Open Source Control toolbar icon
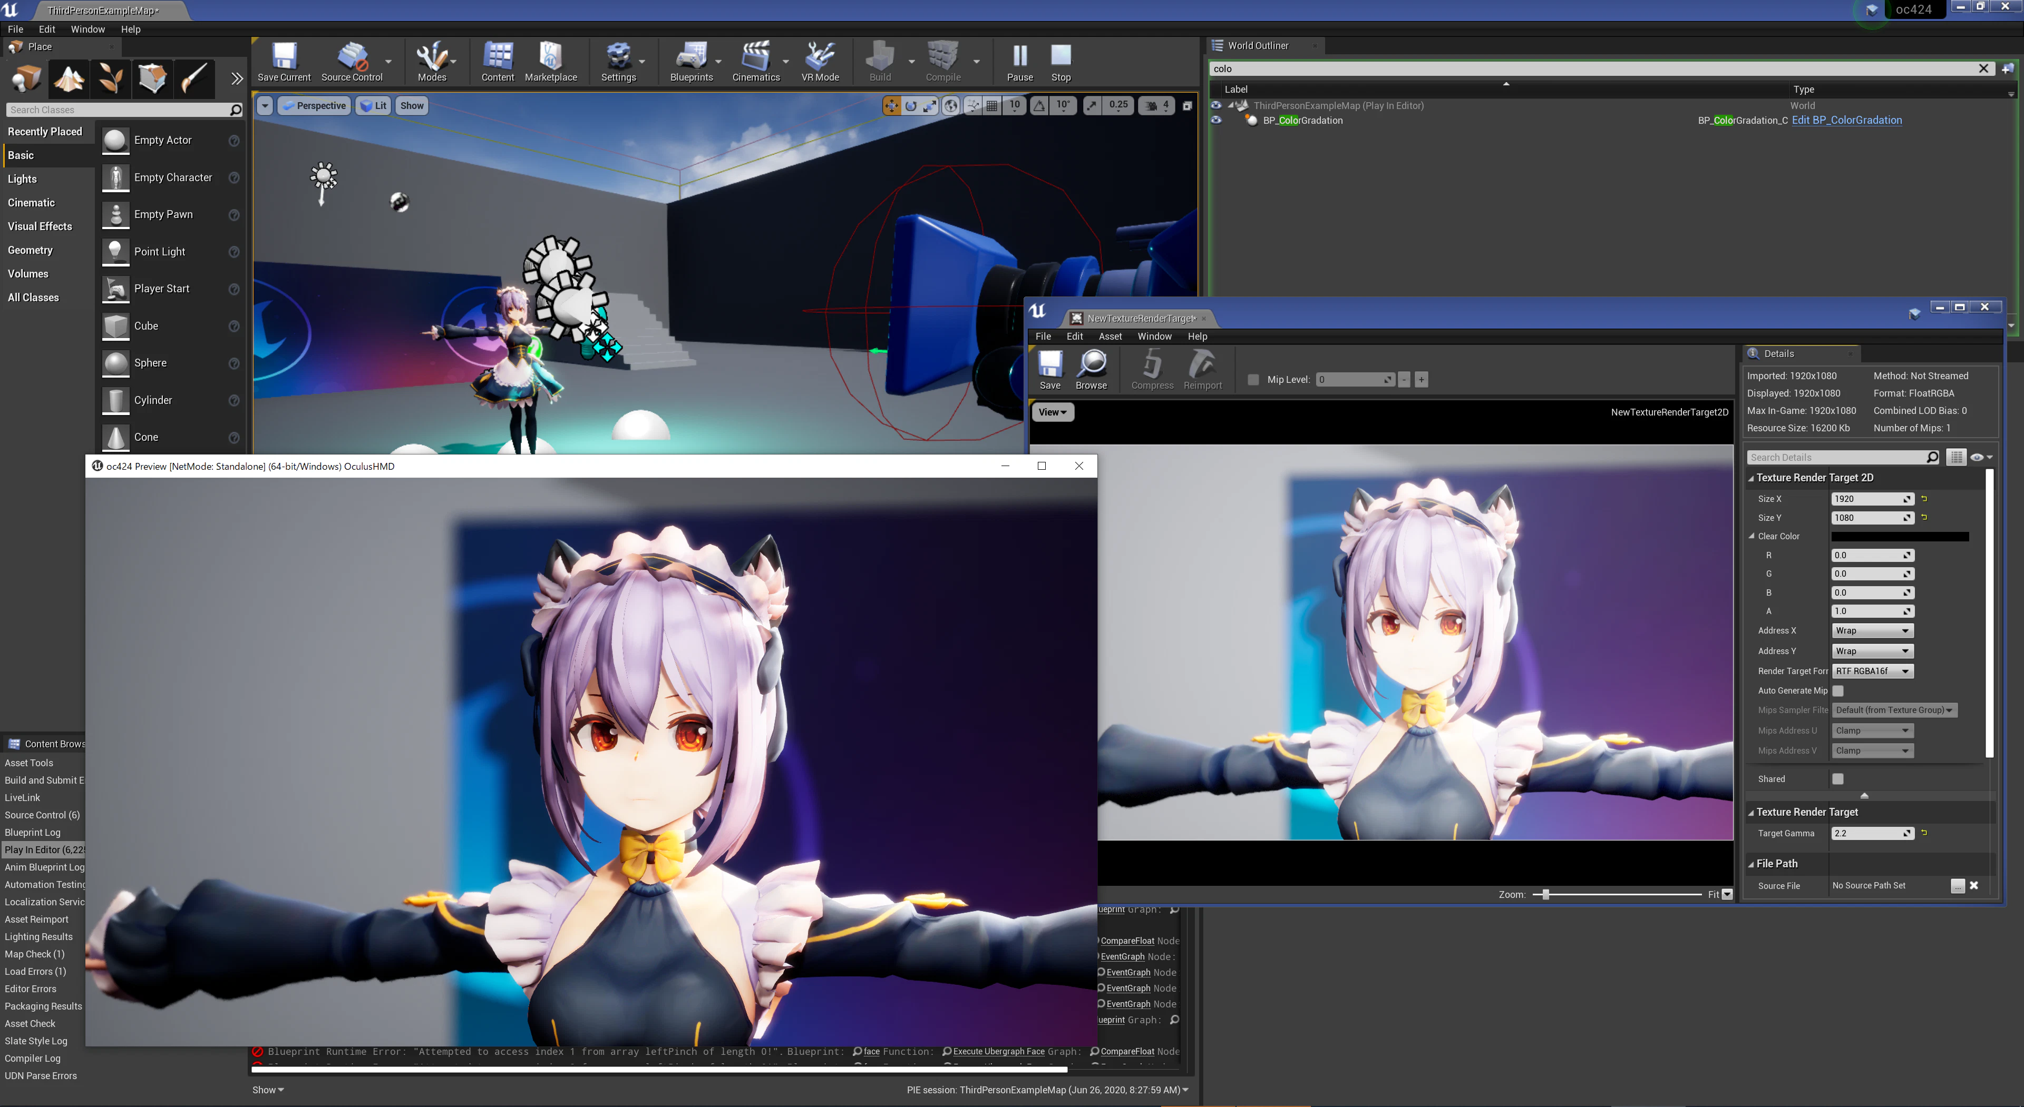The height and width of the screenshot is (1107, 2024). point(351,62)
